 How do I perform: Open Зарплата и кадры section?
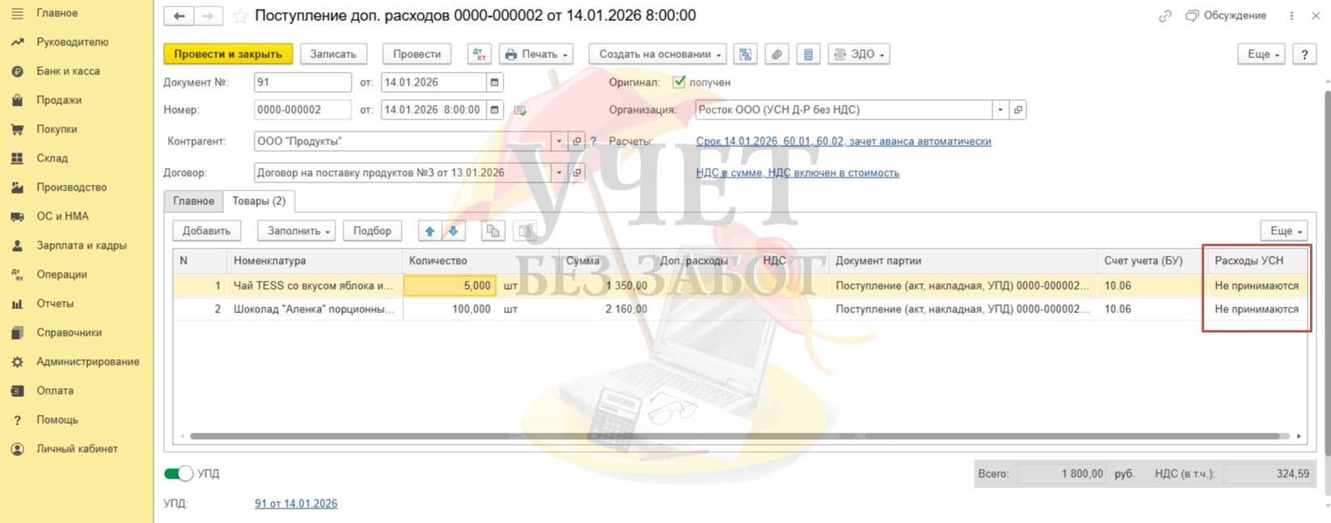coord(81,245)
